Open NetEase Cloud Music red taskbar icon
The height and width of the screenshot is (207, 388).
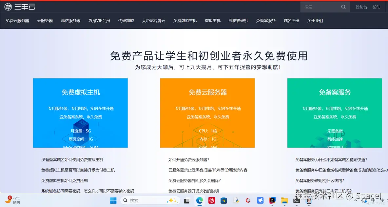(212, 200)
